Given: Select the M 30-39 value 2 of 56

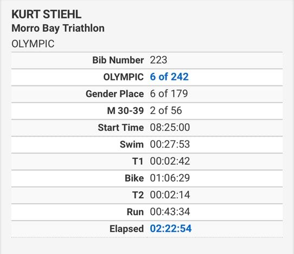Looking at the screenshot, I should coord(166,110).
